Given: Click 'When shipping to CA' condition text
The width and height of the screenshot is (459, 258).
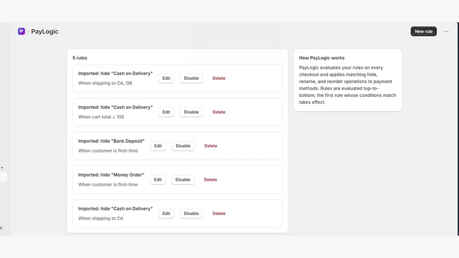Looking at the screenshot, I should (x=101, y=218).
